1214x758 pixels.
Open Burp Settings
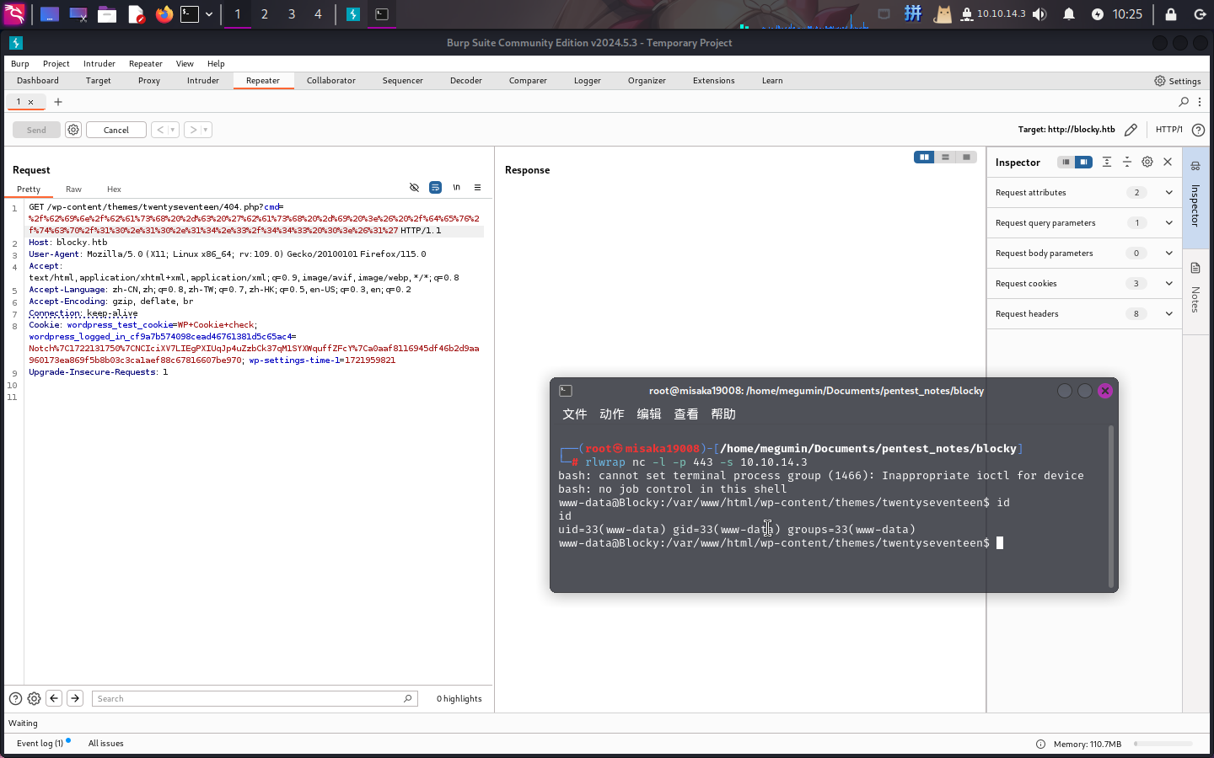[x=1178, y=81]
